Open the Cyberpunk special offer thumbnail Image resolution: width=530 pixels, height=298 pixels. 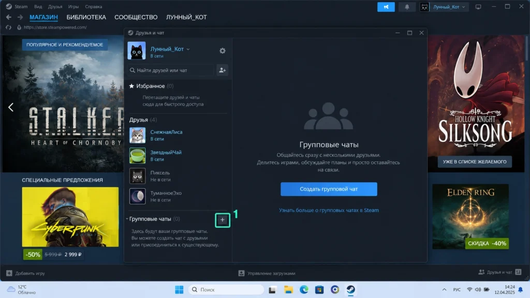70,217
